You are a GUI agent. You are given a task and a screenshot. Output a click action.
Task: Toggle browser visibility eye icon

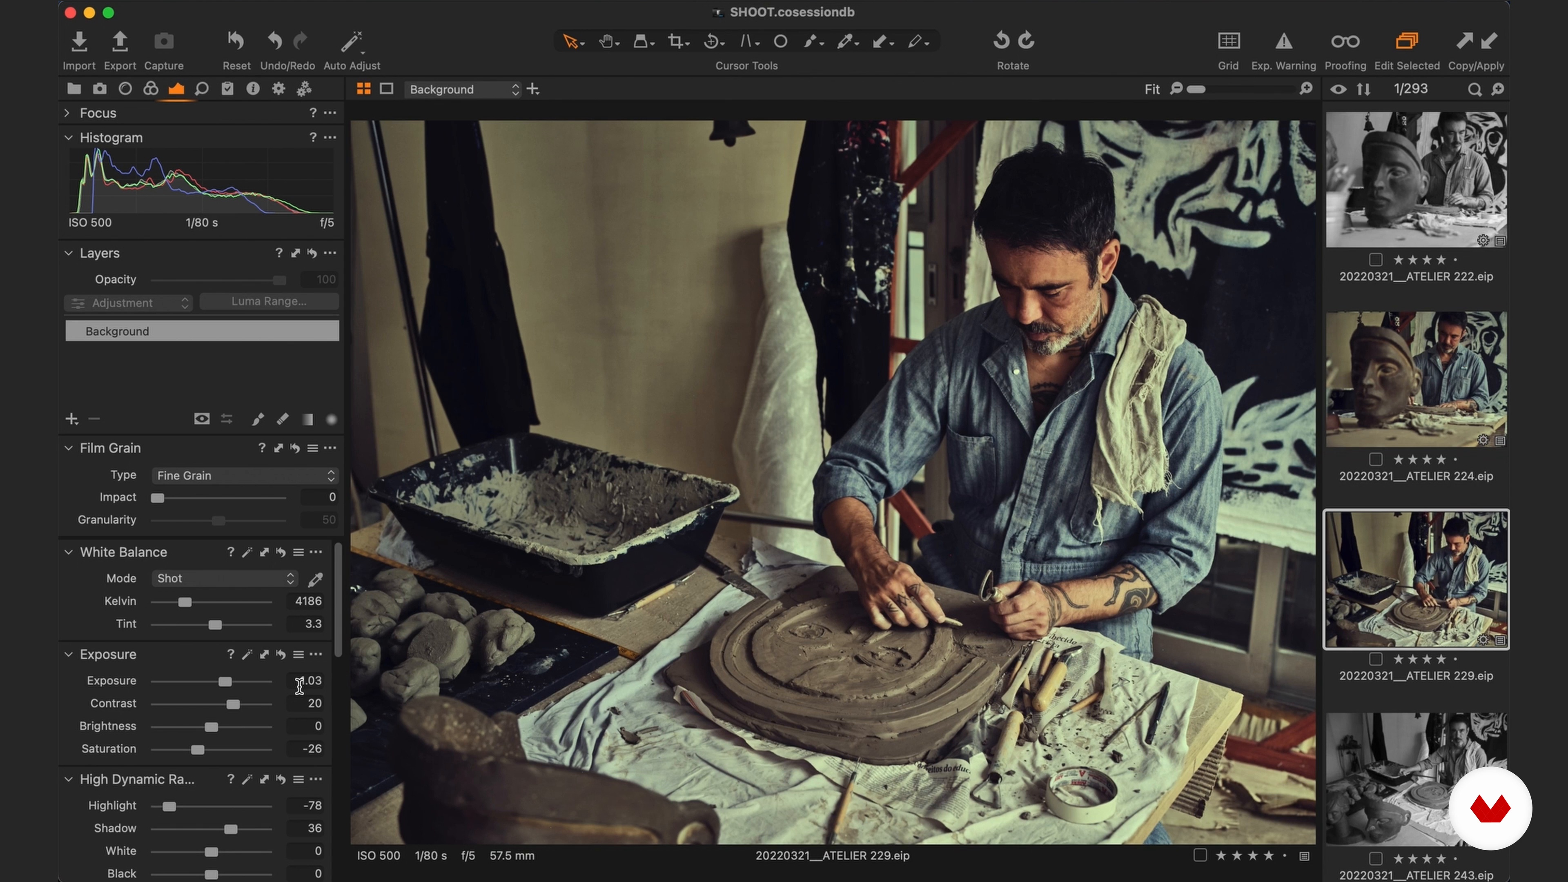click(x=1338, y=89)
